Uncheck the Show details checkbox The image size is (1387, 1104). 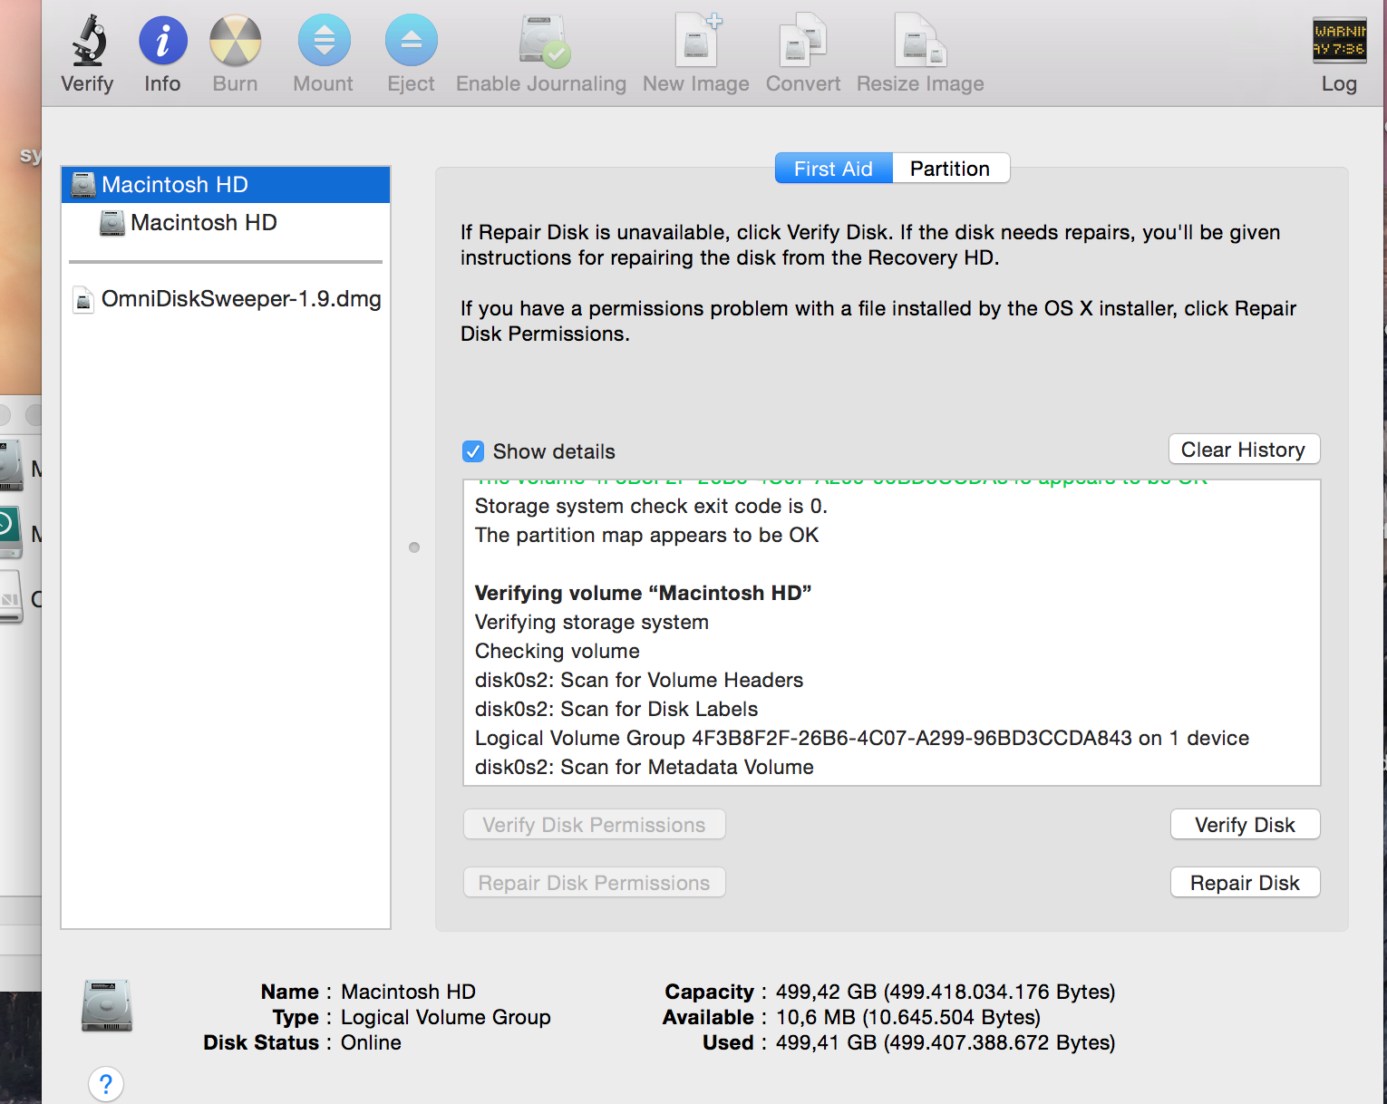(x=473, y=451)
